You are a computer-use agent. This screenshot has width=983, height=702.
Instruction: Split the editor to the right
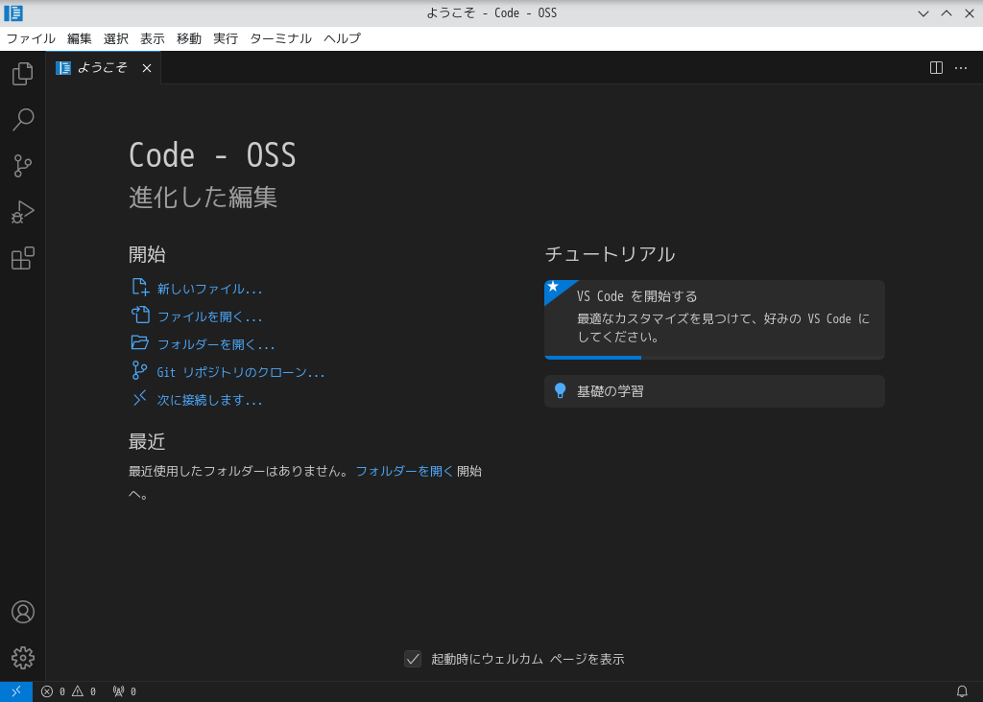936,68
